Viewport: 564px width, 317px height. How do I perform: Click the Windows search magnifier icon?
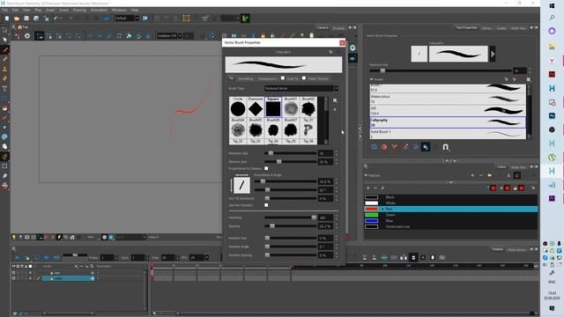point(552,18)
